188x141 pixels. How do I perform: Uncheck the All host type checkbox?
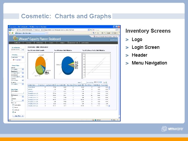(x=13, y=112)
